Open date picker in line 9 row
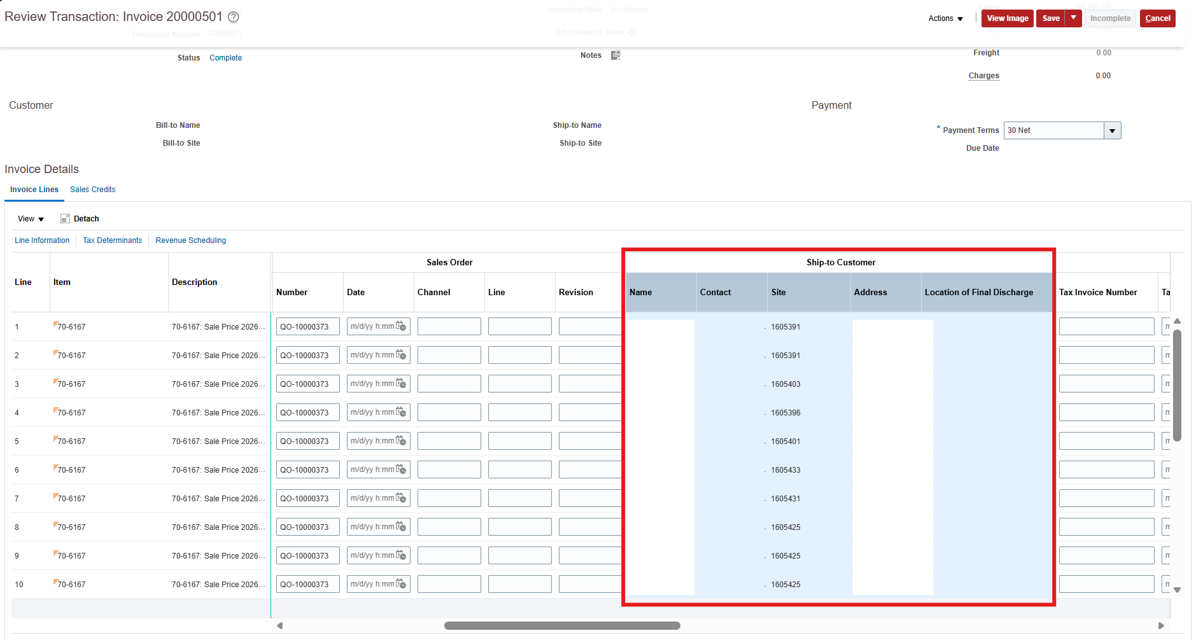Image resolution: width=1196 pixels, height=640 pixels. (x=401, y=555)
